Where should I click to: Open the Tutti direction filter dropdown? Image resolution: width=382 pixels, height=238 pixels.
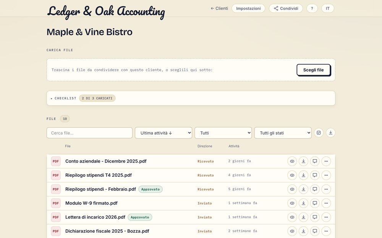[x=223, y=133]
